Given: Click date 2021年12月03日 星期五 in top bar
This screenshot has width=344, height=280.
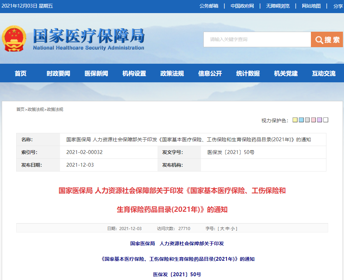Looking at the screenshot, I should 27,6.
